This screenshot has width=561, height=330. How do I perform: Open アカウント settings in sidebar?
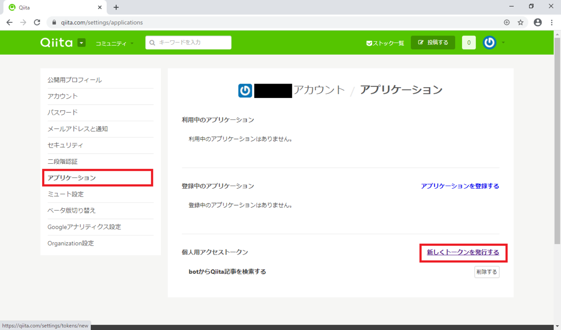point(63,96)
